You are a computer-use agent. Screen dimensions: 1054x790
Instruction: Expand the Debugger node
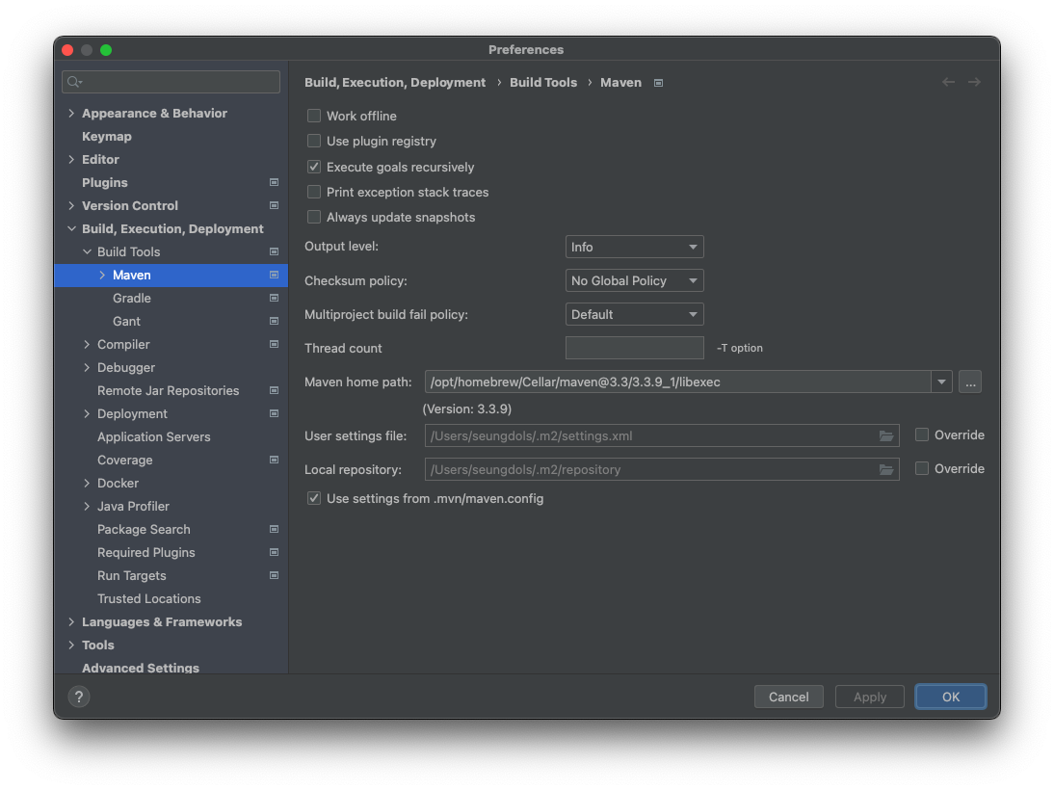(87, 368)
